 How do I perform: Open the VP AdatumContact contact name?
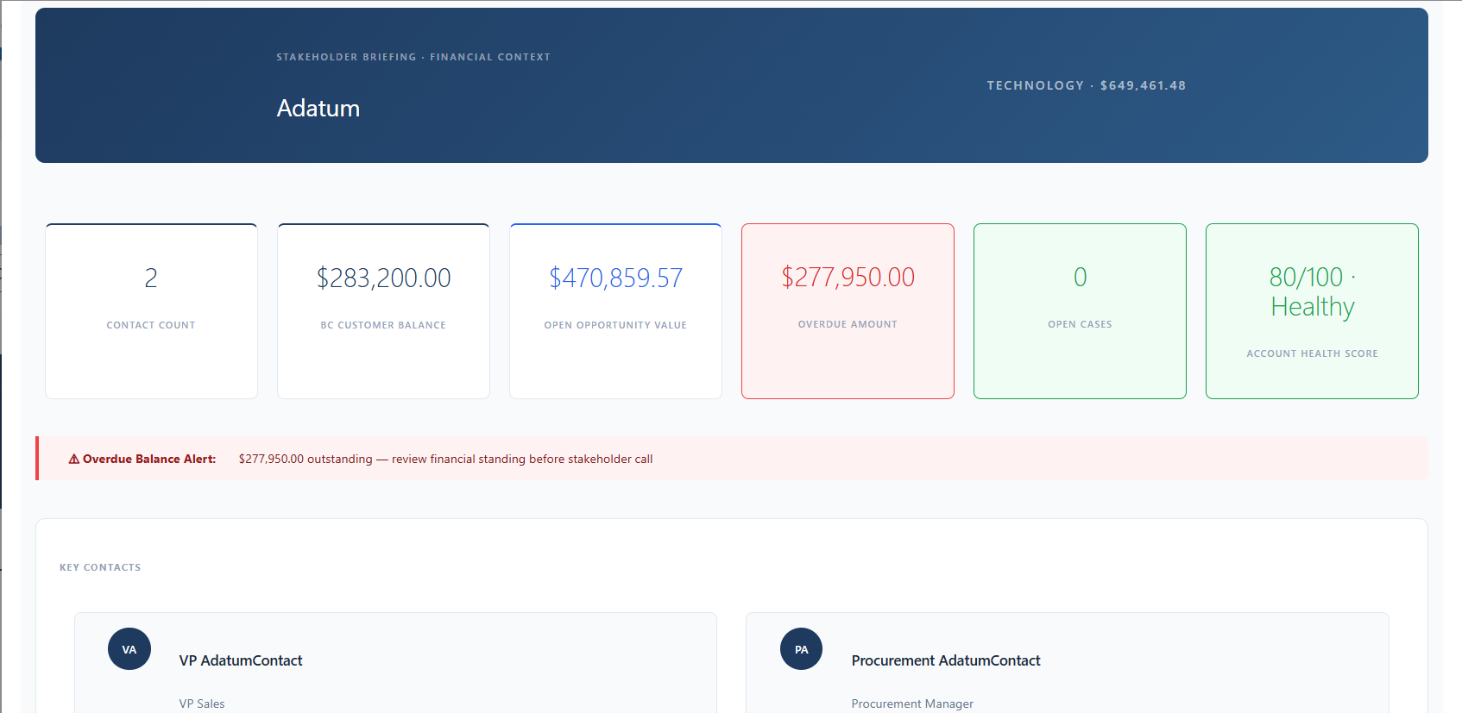tap(241, 660)
